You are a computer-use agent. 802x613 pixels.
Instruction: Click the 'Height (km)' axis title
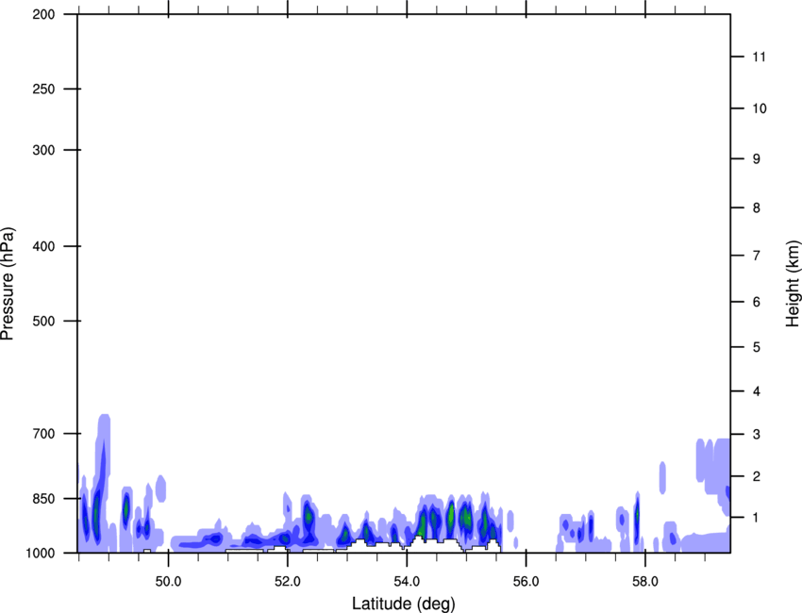click(793, 283)
